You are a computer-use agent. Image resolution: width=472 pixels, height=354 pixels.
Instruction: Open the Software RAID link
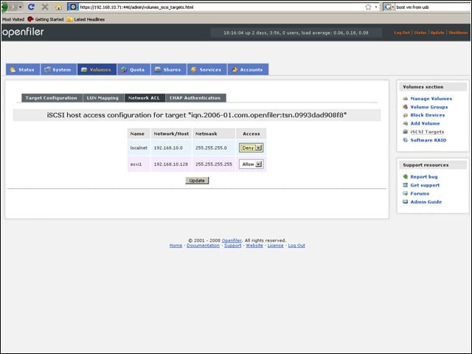pyautogui.click(x=428, y=140)
